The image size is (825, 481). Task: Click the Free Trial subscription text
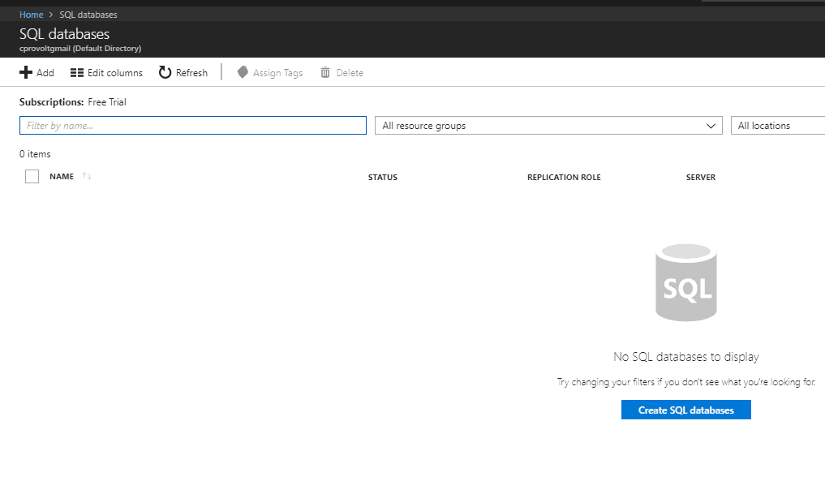pyautogui.click(x=107, y=102)
